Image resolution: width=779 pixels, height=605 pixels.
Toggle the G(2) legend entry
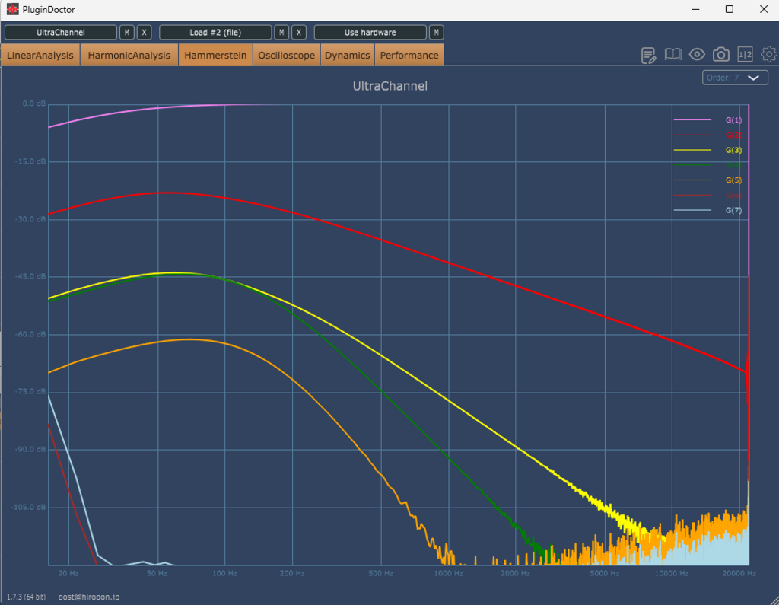[x=708, y=135]
